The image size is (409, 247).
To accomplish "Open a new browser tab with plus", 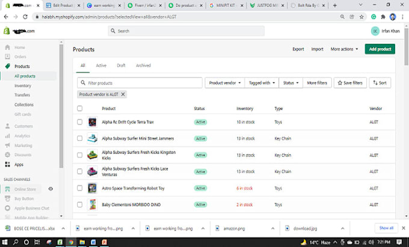I will [x=335, y=5].
